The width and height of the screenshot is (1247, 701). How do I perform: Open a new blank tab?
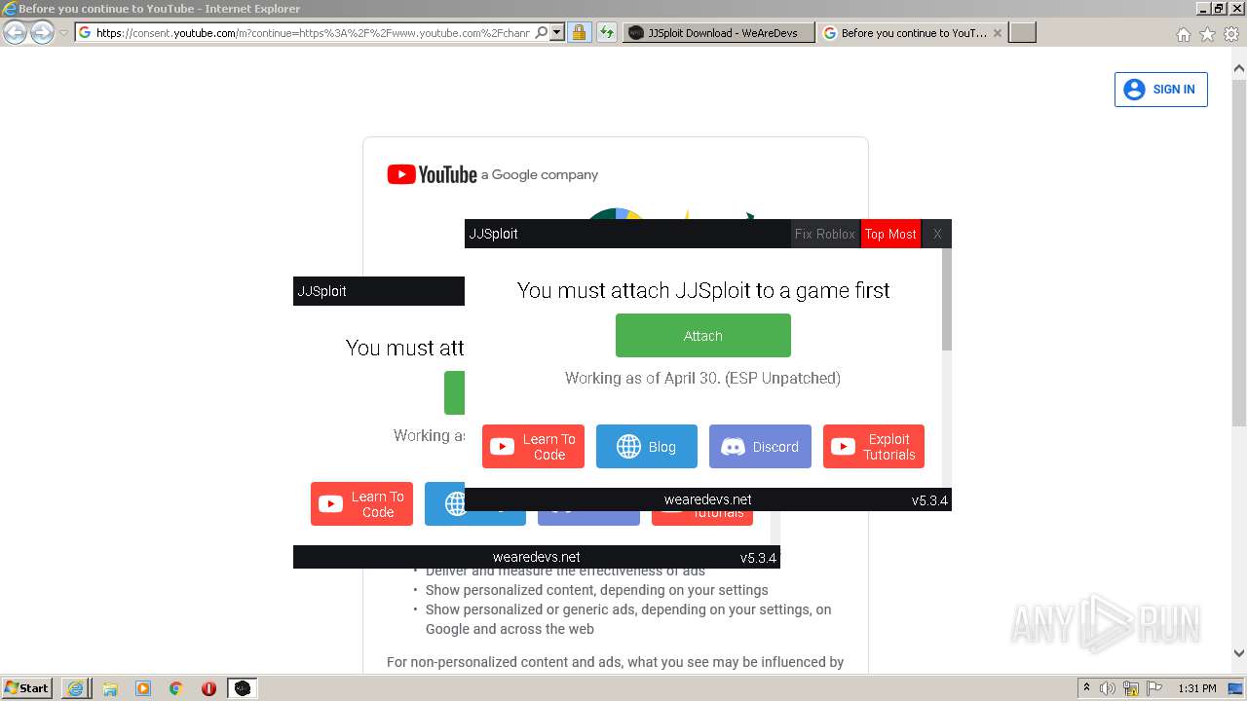click(x=1022, y=33)
